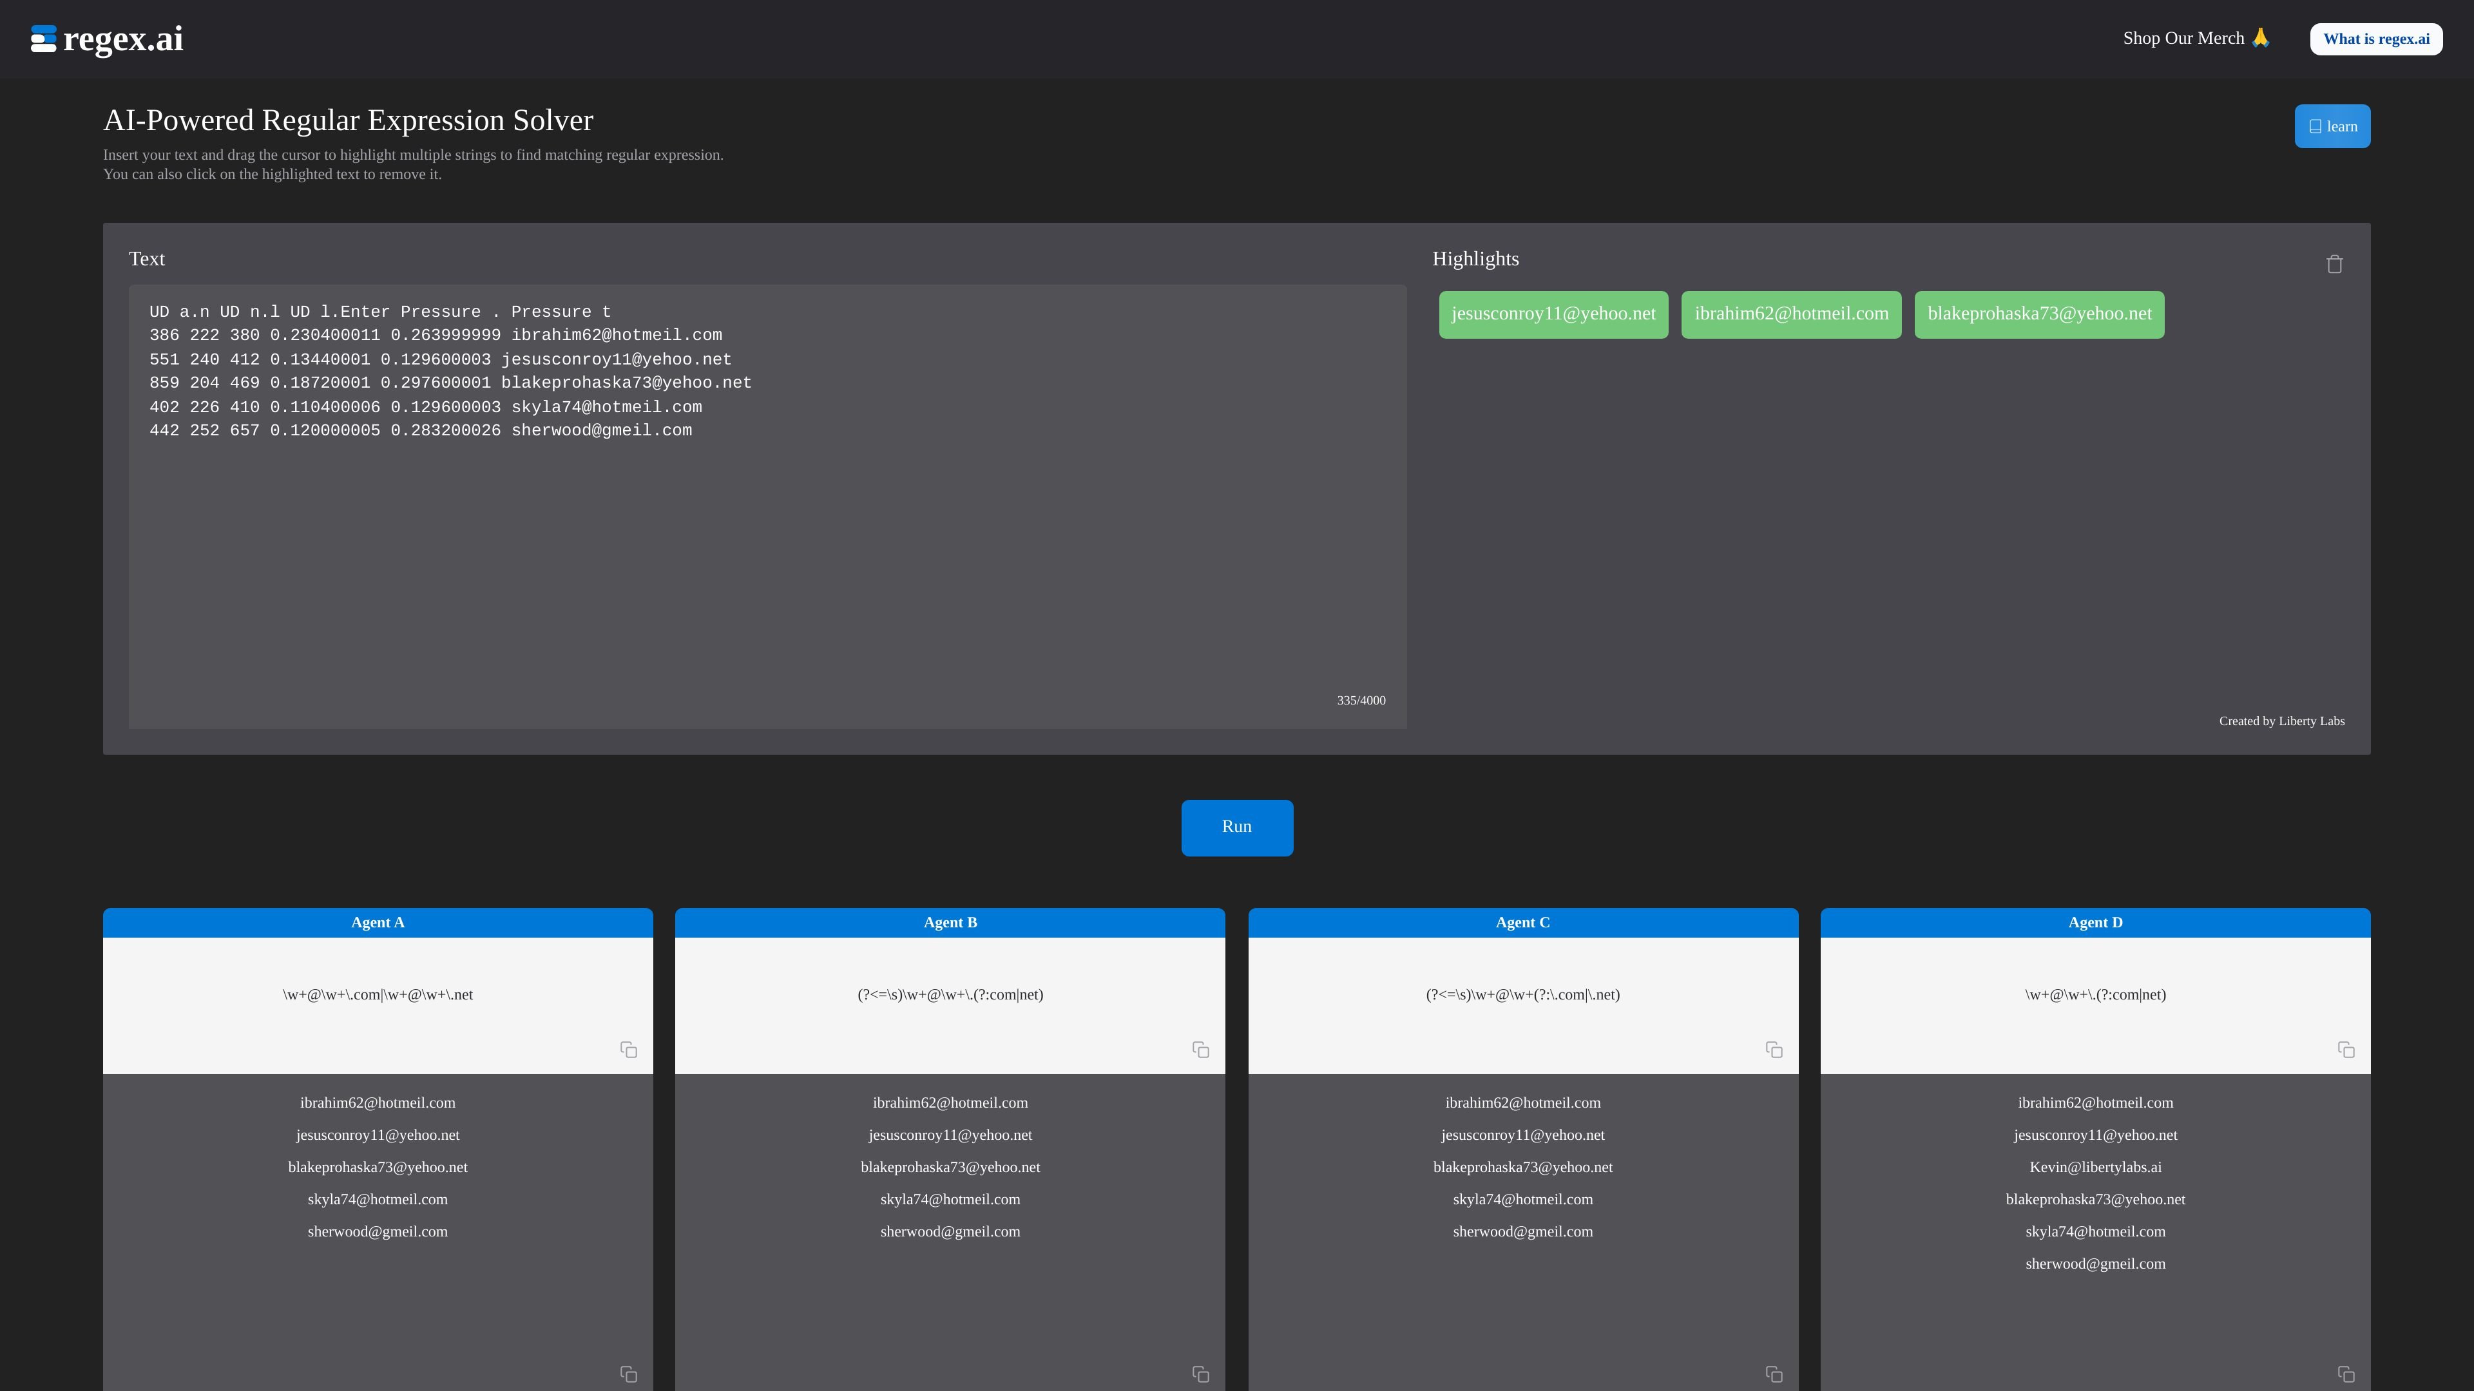This screenshot has width=2474, height=1391.
Task: Remove jesusconroy11@yehoo.net highlight chip
Action: point(1553,314)
